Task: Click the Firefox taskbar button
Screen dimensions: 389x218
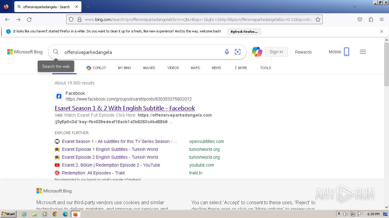Action: 75,214
